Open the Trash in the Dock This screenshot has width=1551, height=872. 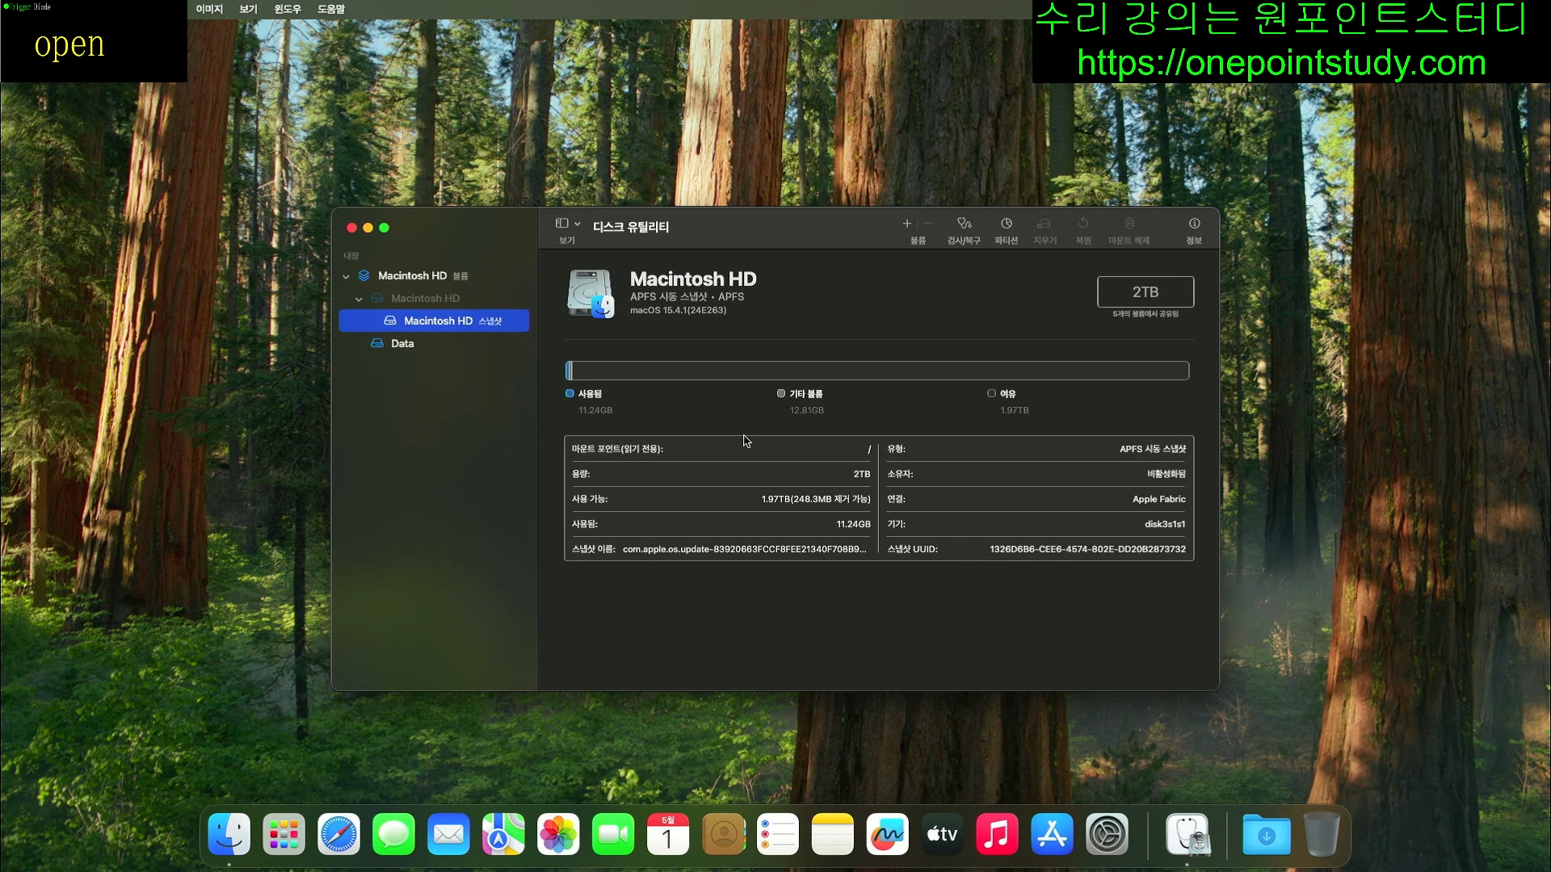coord(1322,834)
